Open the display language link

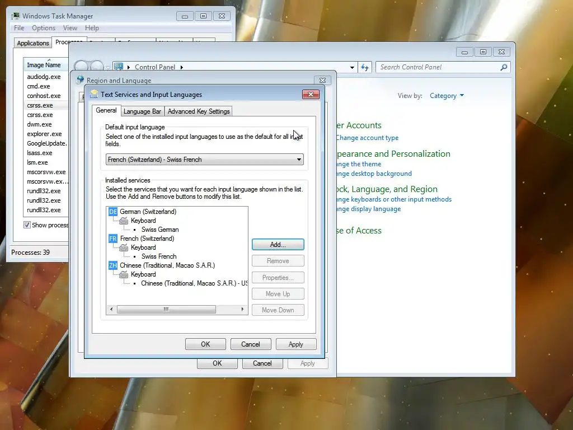click(x=369, y=209)
